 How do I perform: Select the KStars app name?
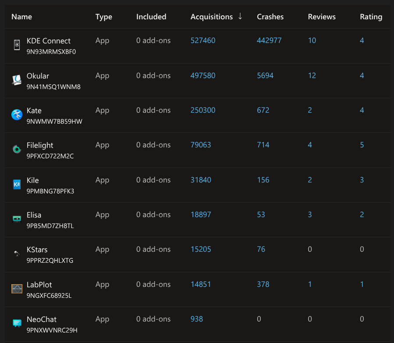coord(37,250)
